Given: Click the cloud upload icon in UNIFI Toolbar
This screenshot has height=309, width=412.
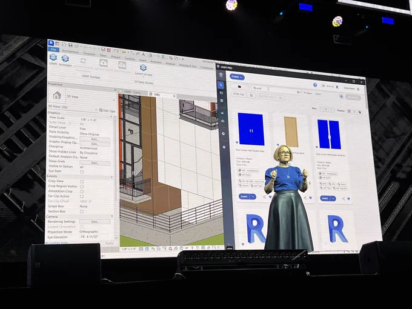Looking at the screenshot, I should click(104, 63).
